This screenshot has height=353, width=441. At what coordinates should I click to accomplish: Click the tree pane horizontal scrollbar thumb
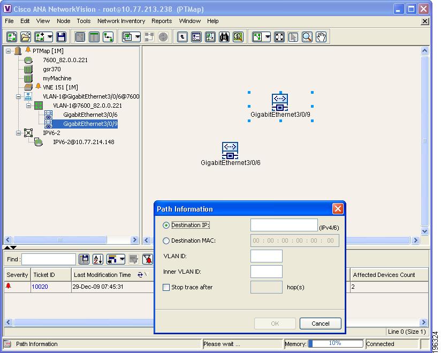pyautogui.click(x=60, y=240)
